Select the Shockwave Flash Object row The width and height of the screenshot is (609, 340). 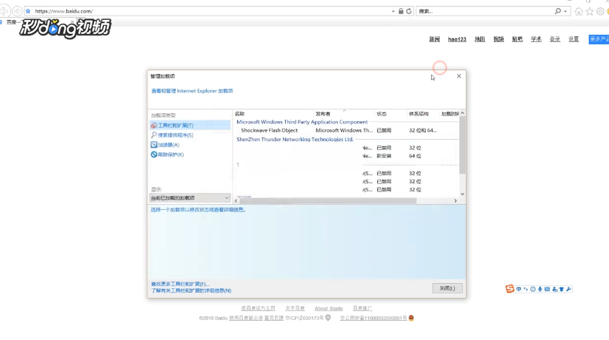coord(347,130)
